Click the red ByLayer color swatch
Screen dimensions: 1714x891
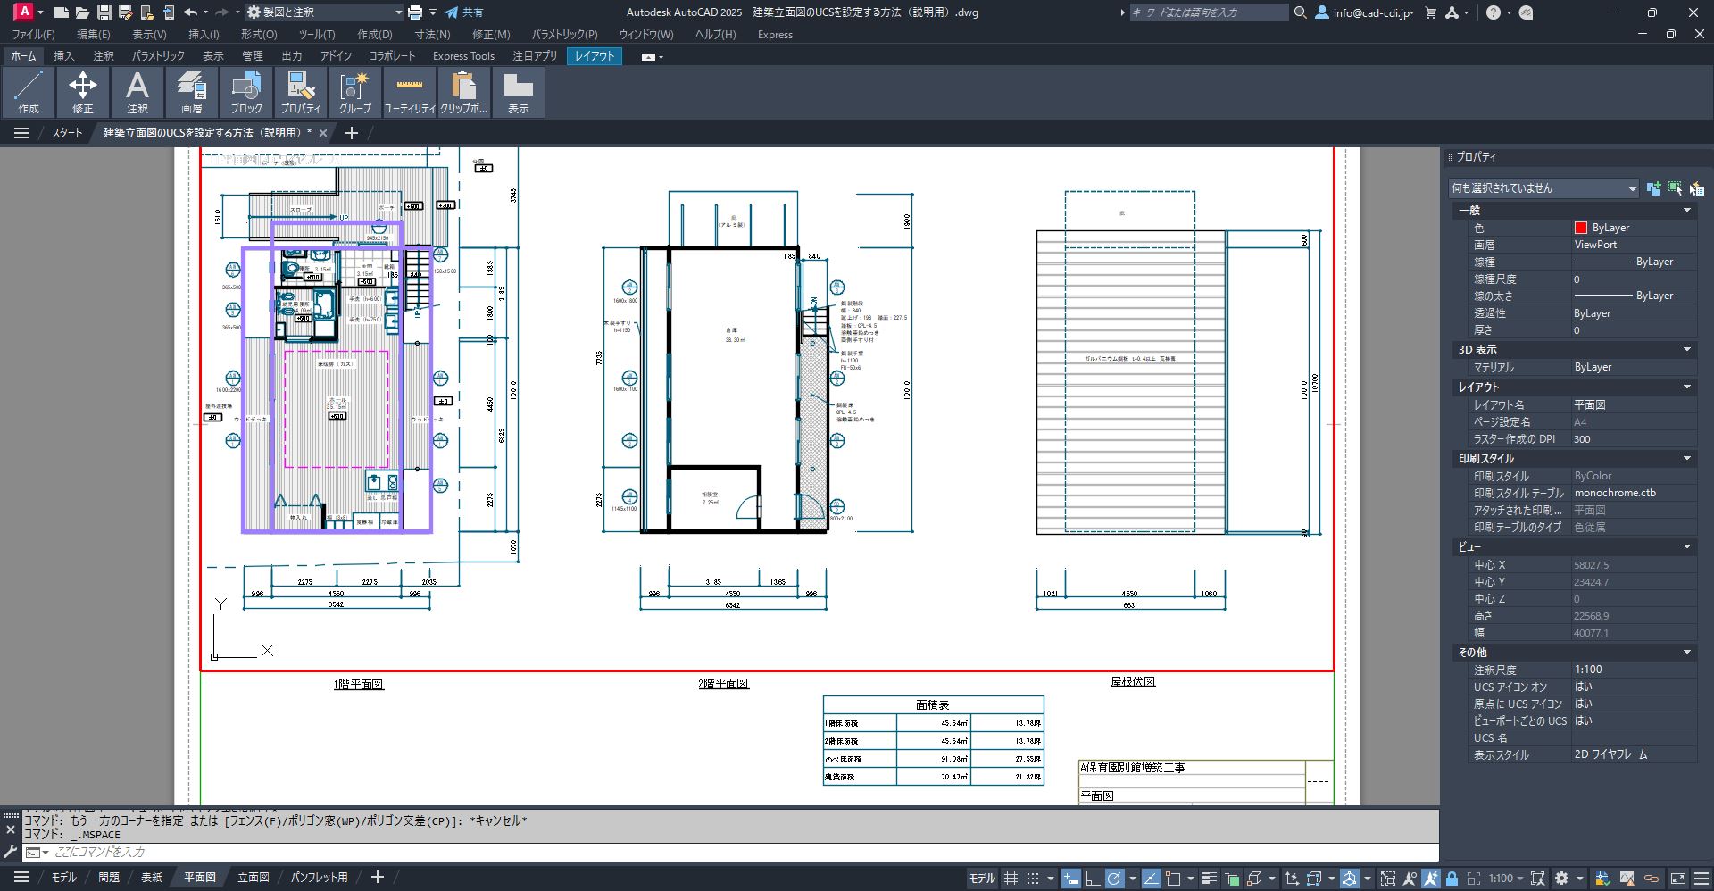coord(1580,228)
